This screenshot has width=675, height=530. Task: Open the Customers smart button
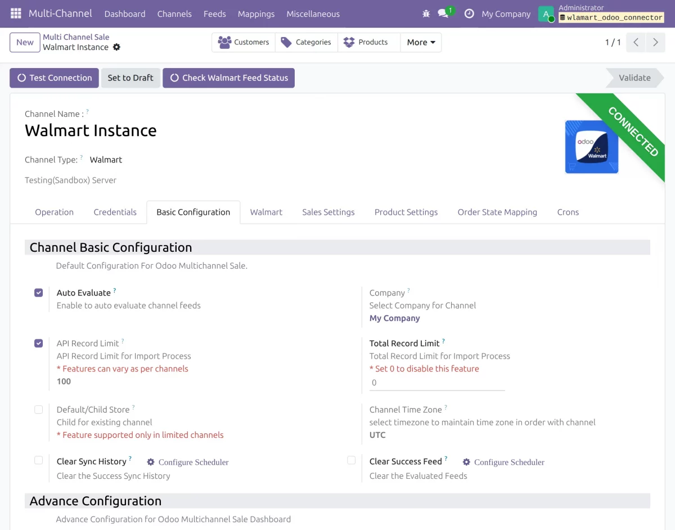point(244,42)
